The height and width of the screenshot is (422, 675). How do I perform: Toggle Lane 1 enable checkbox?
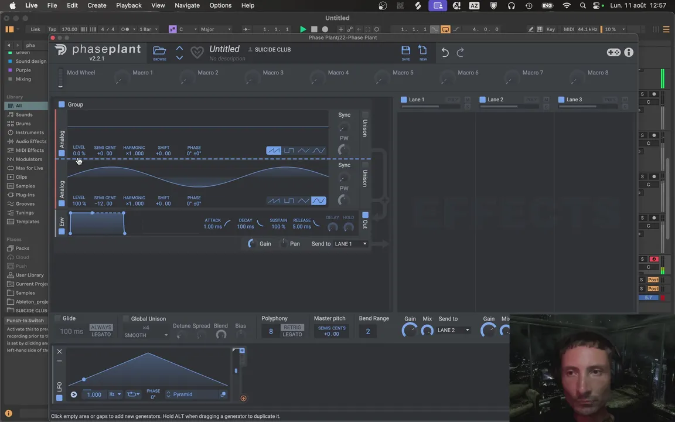point(404,100)
